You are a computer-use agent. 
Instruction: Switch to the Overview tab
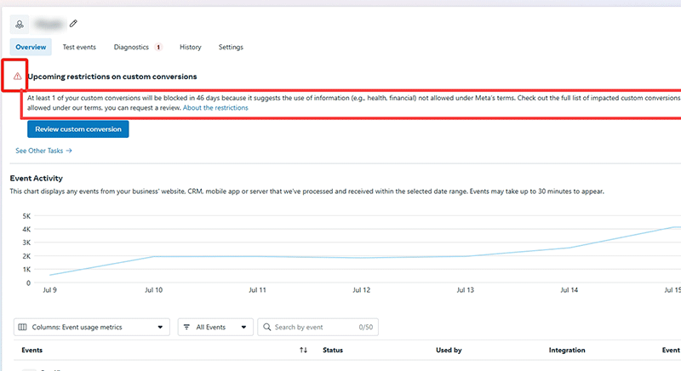(x=31, y=47)
